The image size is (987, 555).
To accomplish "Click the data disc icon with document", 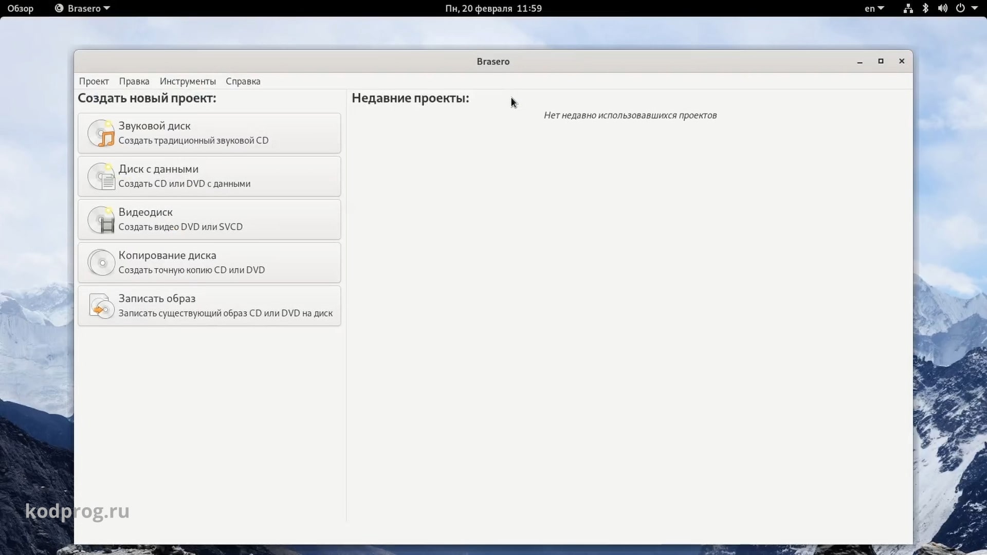I will 101,176.
